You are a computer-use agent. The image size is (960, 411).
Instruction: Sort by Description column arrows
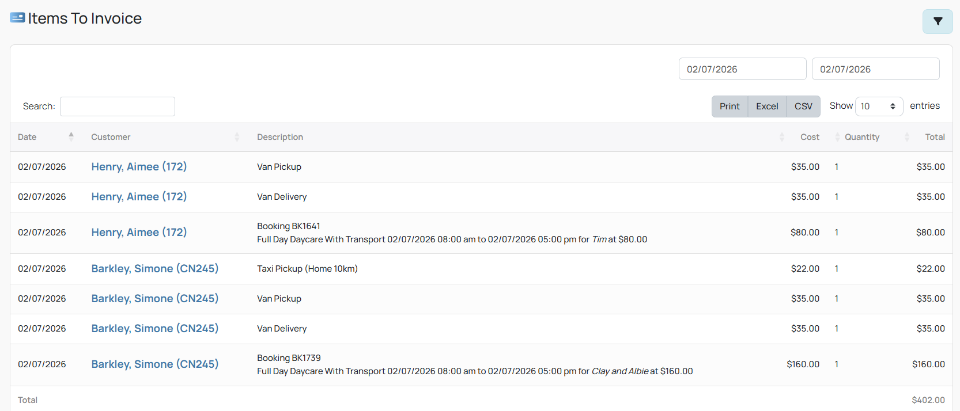pos(782,136)
